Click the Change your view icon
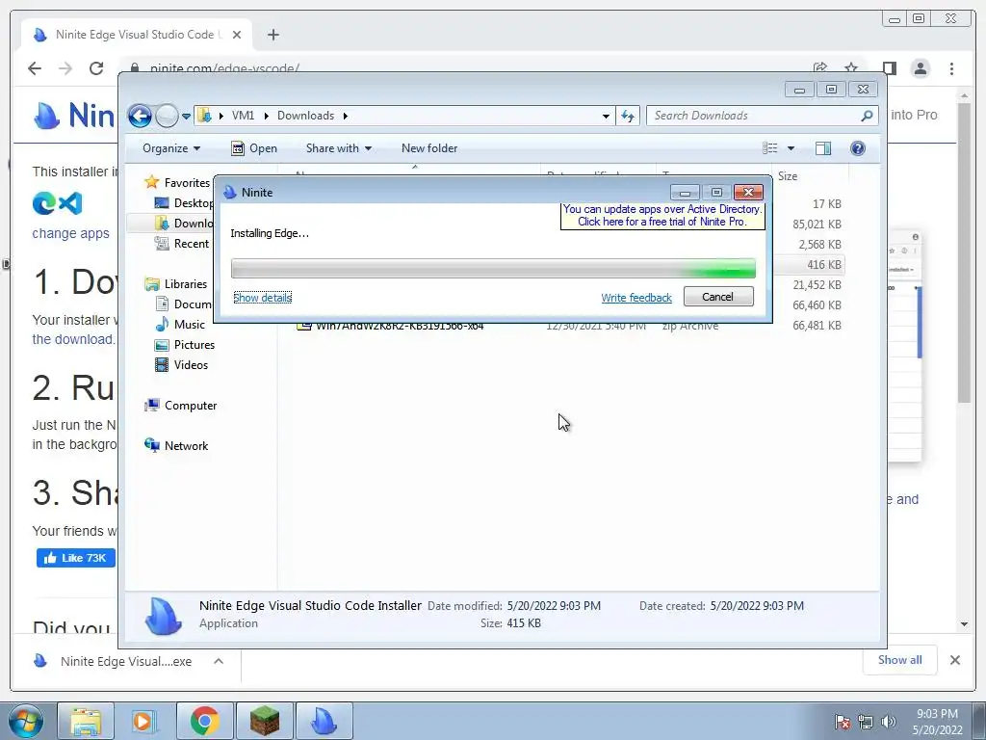The width and height of the screenshot is (986, 740). pyautogui.click(x=769, y=147)
